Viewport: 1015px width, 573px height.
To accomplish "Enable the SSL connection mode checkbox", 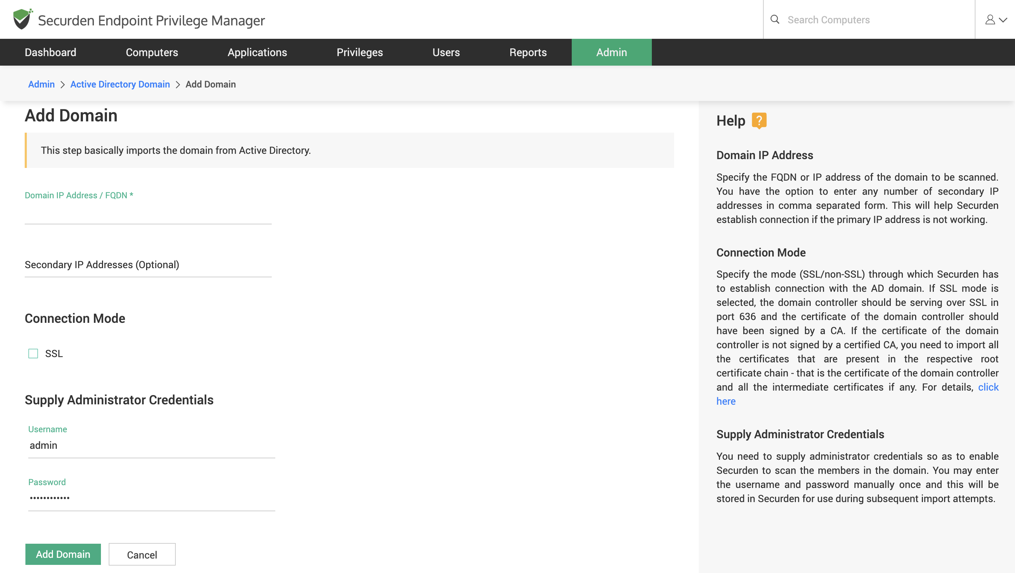I will coord(33,353).
